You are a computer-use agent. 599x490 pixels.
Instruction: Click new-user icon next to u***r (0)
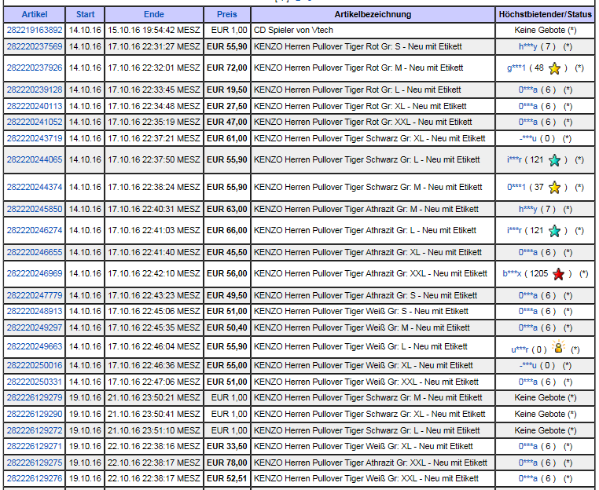pos(558,346)
